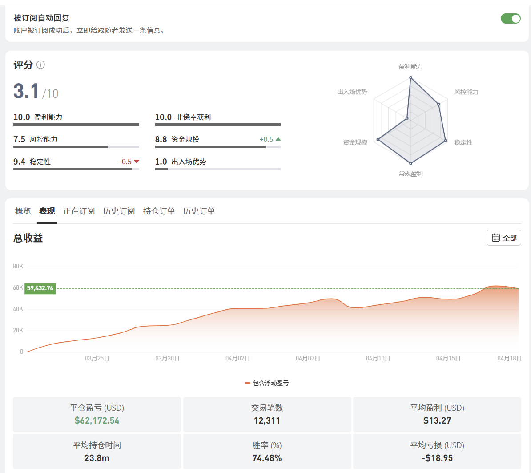The image size is (531, 473).
Task: Click the 盈利能力 score bar
Action: [x=76, y=125]
